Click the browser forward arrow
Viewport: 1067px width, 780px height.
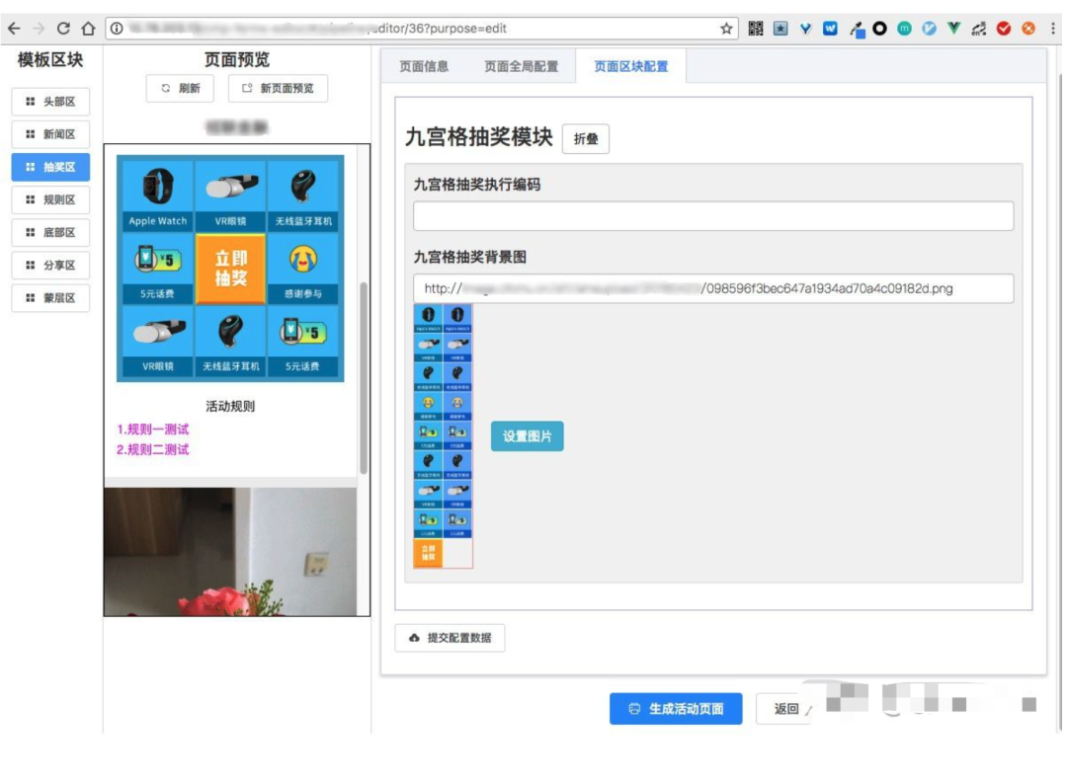[x=39, y=29]
